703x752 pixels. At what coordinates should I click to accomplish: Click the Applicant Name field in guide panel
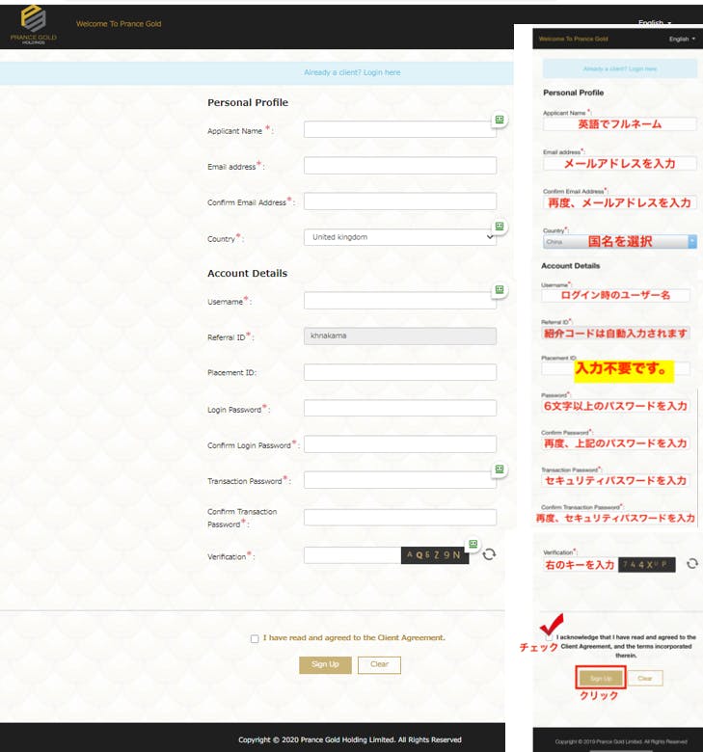(x=619, y=124)
